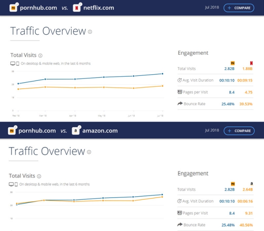The image size is (264, 231).
Task: Remove pornhub.com from the Amazon comparison
Action: tap(16, 127)
